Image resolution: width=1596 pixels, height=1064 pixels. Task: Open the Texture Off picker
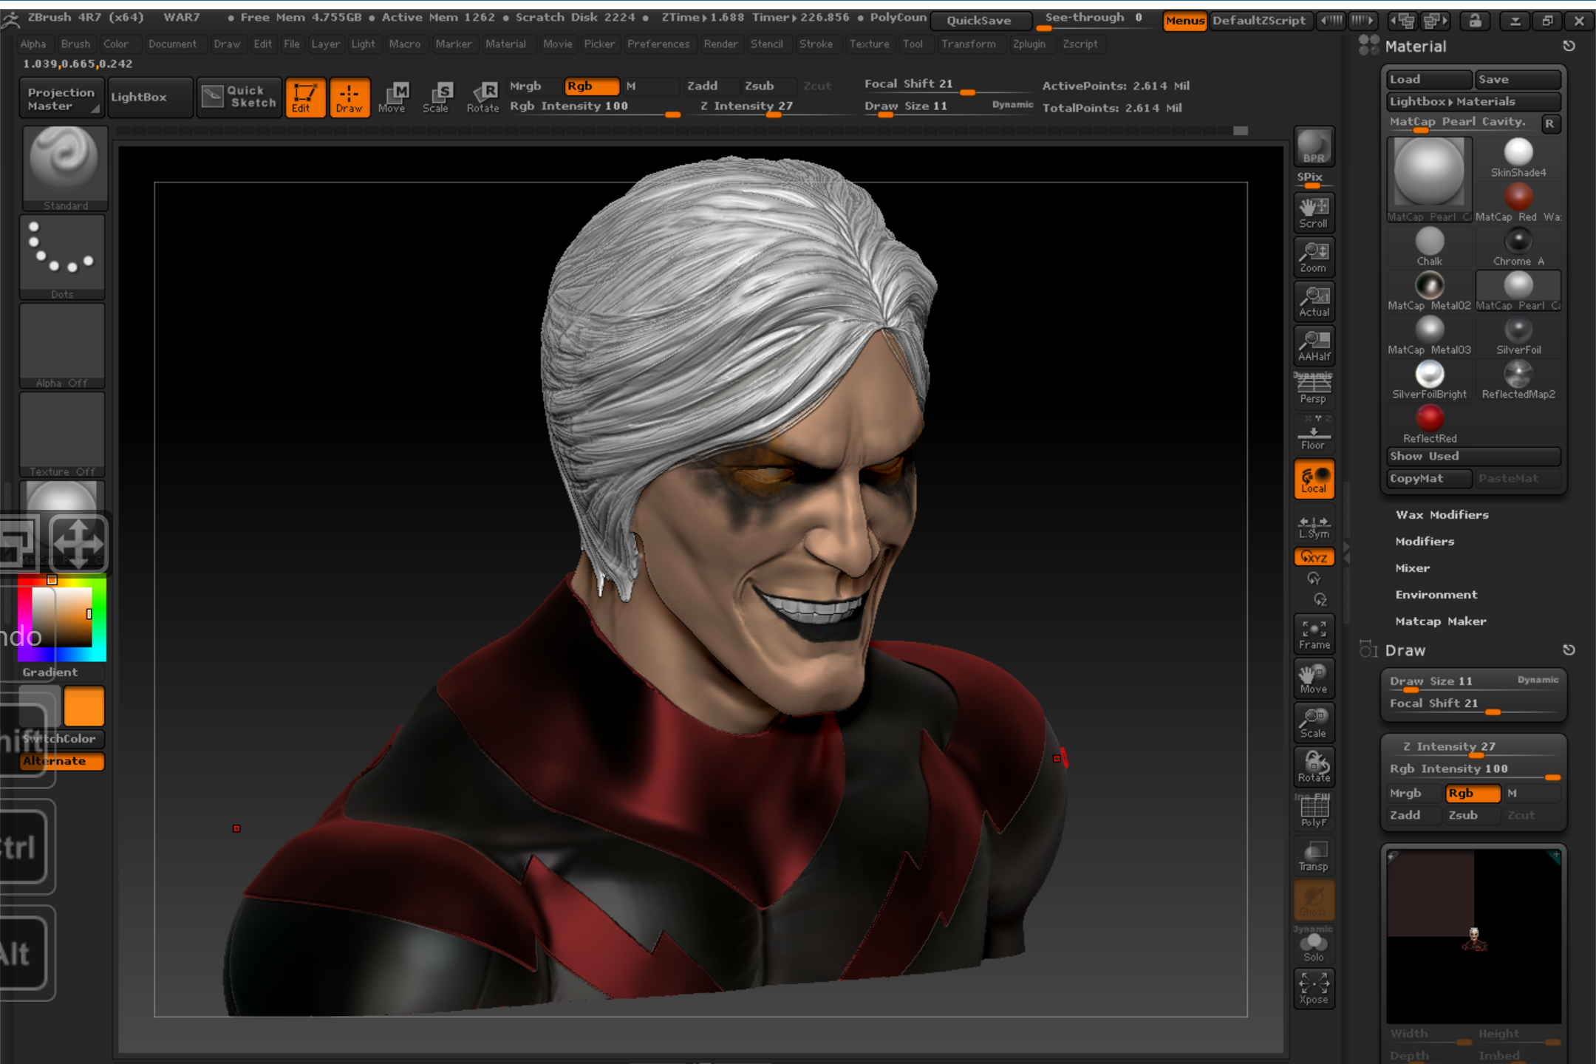tap(62, 434)
